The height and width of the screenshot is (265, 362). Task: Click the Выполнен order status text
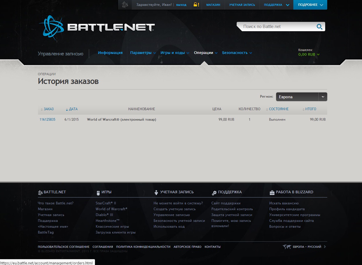click(277, 120)
